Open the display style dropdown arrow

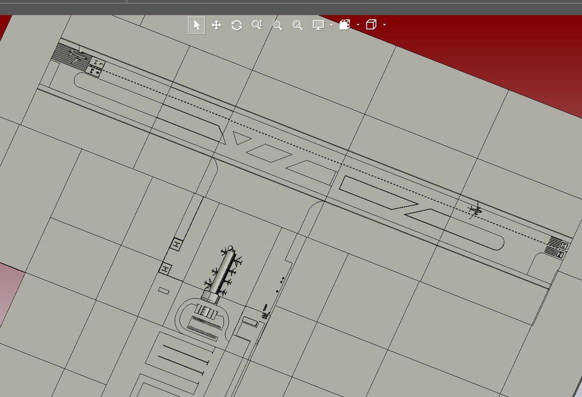click(332, 25)
